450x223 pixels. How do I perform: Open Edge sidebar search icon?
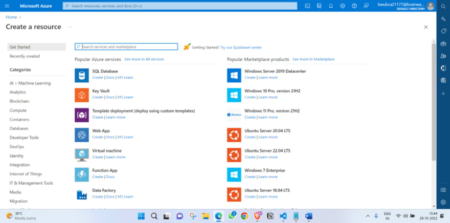443,6
